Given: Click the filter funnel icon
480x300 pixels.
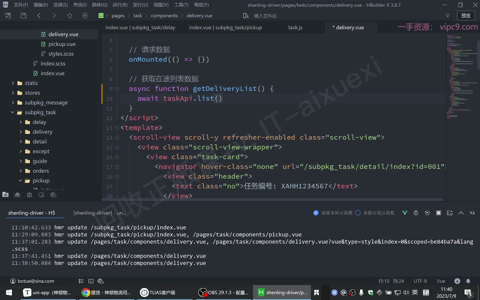Looking at the screenshot, I should 447,15.
